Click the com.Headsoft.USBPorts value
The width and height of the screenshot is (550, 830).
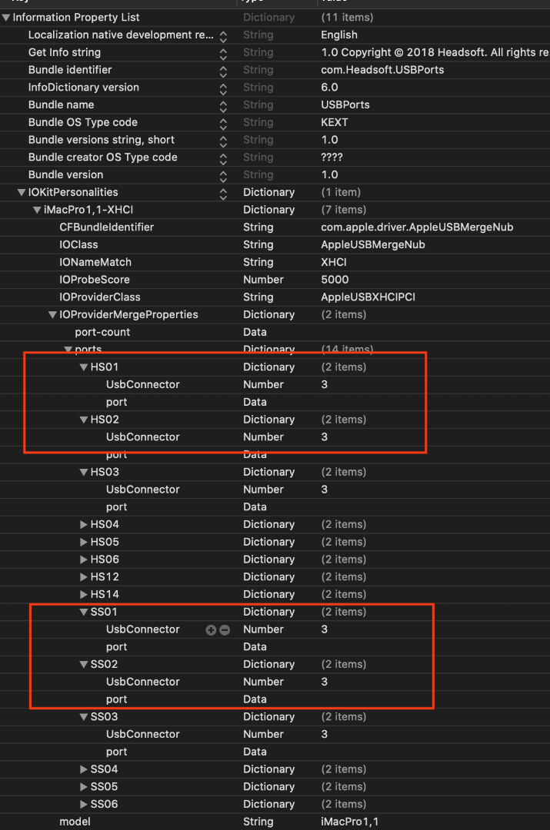382,70
